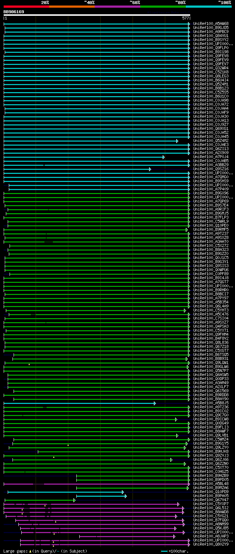Open UniRef100_B9ICW8 entry
Viewport: 235px width, 554px height.
(211, 419)
